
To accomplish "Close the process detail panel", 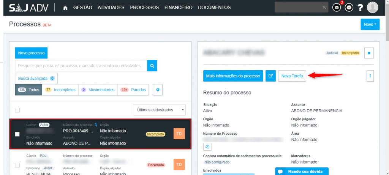I will pos(369,53).
